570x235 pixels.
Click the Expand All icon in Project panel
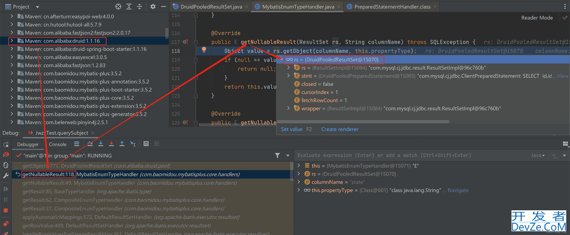pos(129,7)
